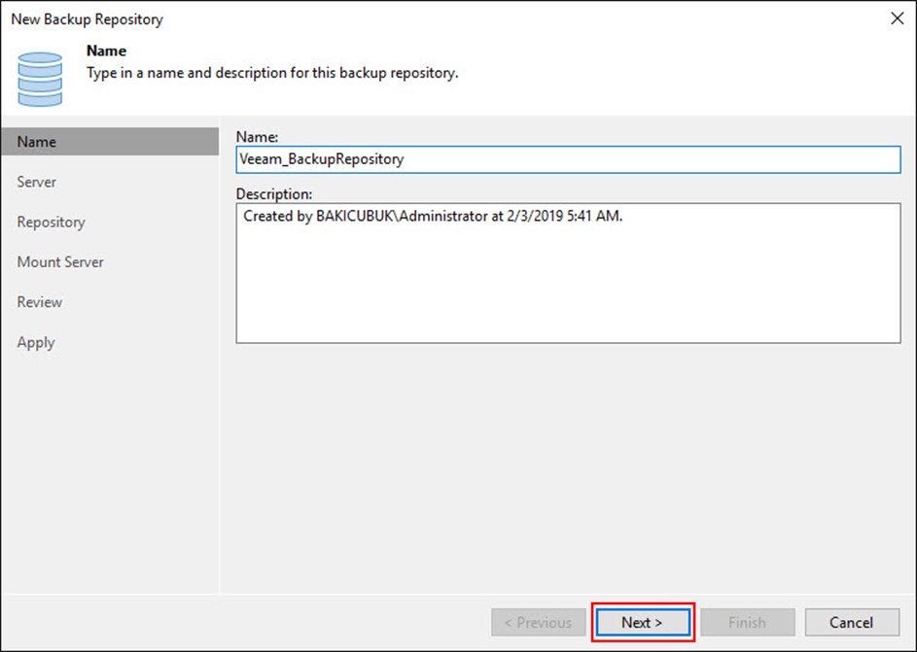This screenshot has width=917, height=652.
Task: Click the 'Description:' field label
Action: click(x=274, y=193)
